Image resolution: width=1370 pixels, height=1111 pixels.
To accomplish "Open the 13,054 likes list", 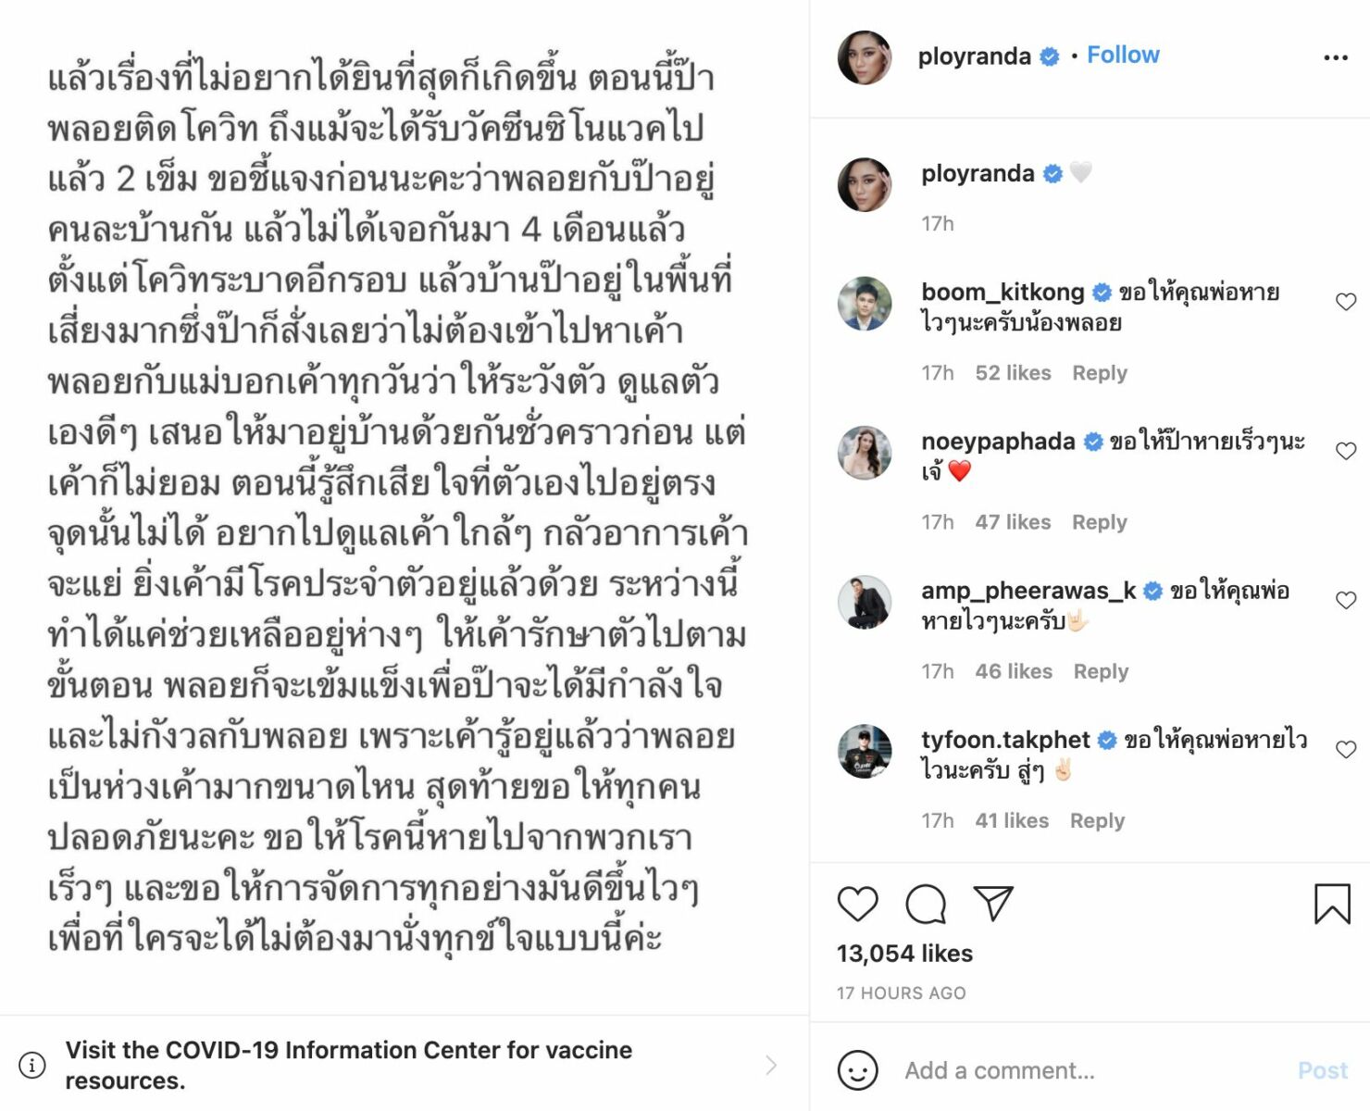I will pos(904,954).
